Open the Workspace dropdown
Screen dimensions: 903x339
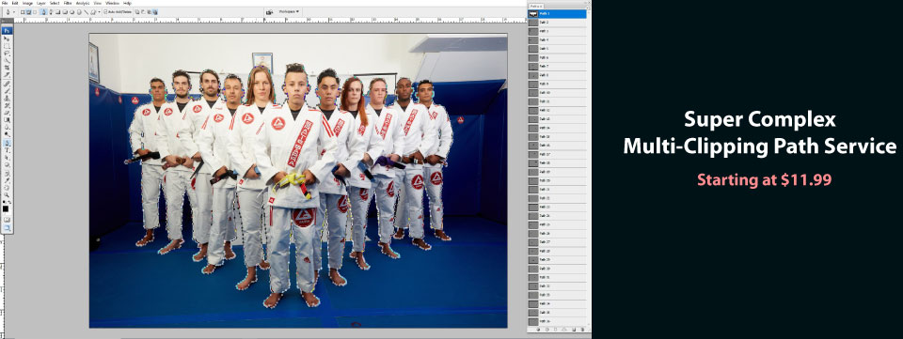[x=290, y=11]
